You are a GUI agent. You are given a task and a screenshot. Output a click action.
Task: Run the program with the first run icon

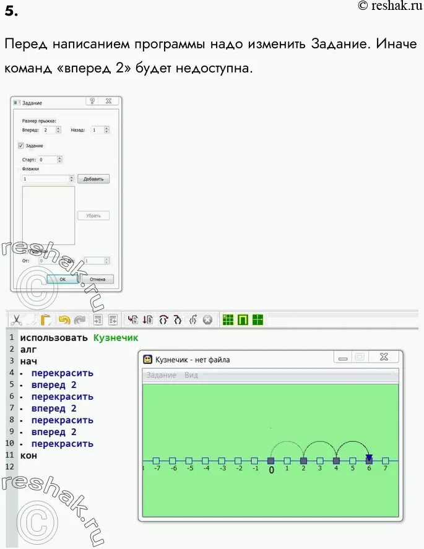click(133, 319)
